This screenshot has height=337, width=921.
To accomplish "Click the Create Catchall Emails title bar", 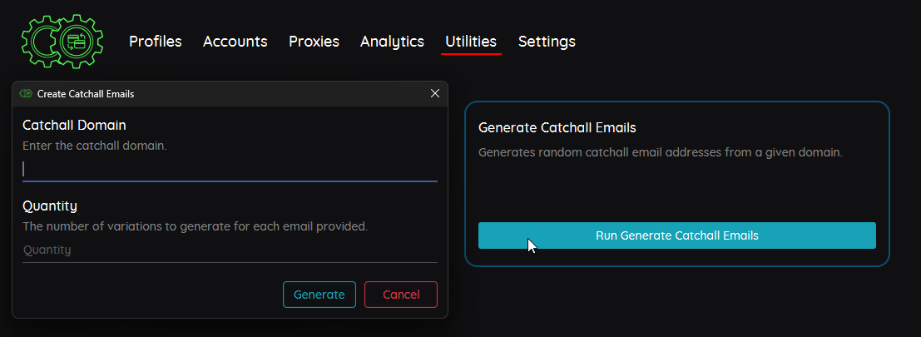I will pyautogui.click(x=230, y=93).
